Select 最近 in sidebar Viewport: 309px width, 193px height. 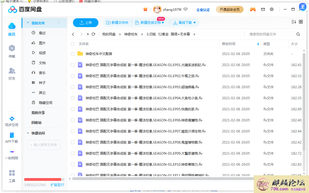(x=42, y=33)
